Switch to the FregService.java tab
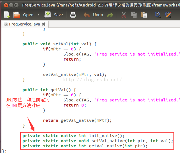The height and width of the screenshot is (153, 180). coord(24,24)
